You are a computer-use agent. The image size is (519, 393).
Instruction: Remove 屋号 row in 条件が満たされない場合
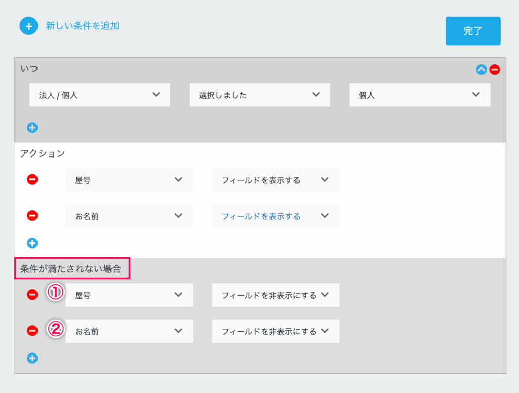tap(32, 294)
